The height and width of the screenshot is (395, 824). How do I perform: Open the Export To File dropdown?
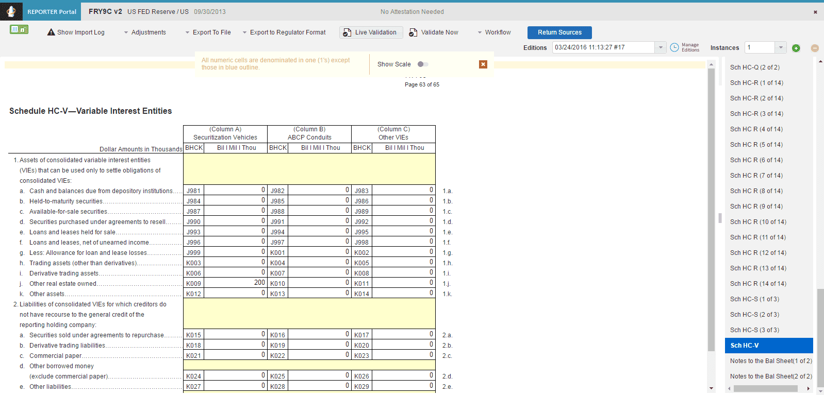208,32
